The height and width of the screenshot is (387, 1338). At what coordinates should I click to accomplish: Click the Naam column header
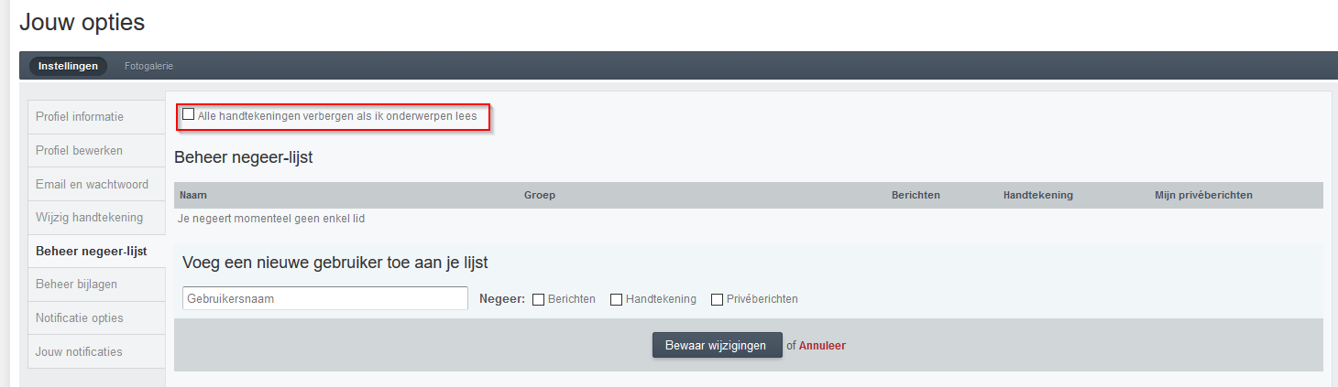click(192, 195)
